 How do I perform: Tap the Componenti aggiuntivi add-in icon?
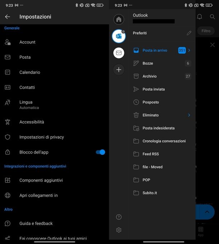[8, 180]
